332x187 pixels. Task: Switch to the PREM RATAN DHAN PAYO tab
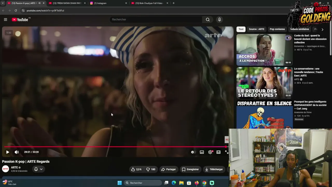tap(67, 3)
